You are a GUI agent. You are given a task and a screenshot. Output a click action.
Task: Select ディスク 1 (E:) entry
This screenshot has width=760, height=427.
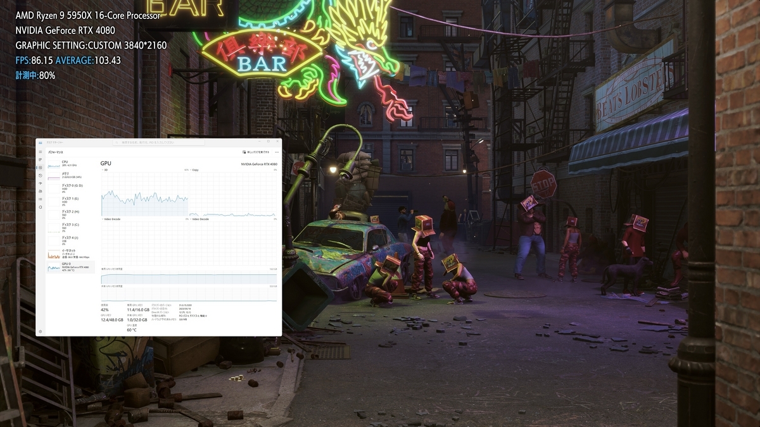tap(72, 202)
